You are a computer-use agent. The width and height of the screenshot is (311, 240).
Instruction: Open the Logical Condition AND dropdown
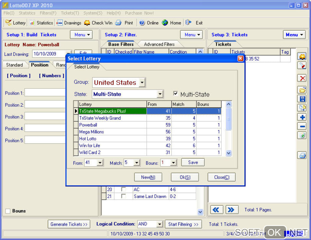(x=160, y=224)
